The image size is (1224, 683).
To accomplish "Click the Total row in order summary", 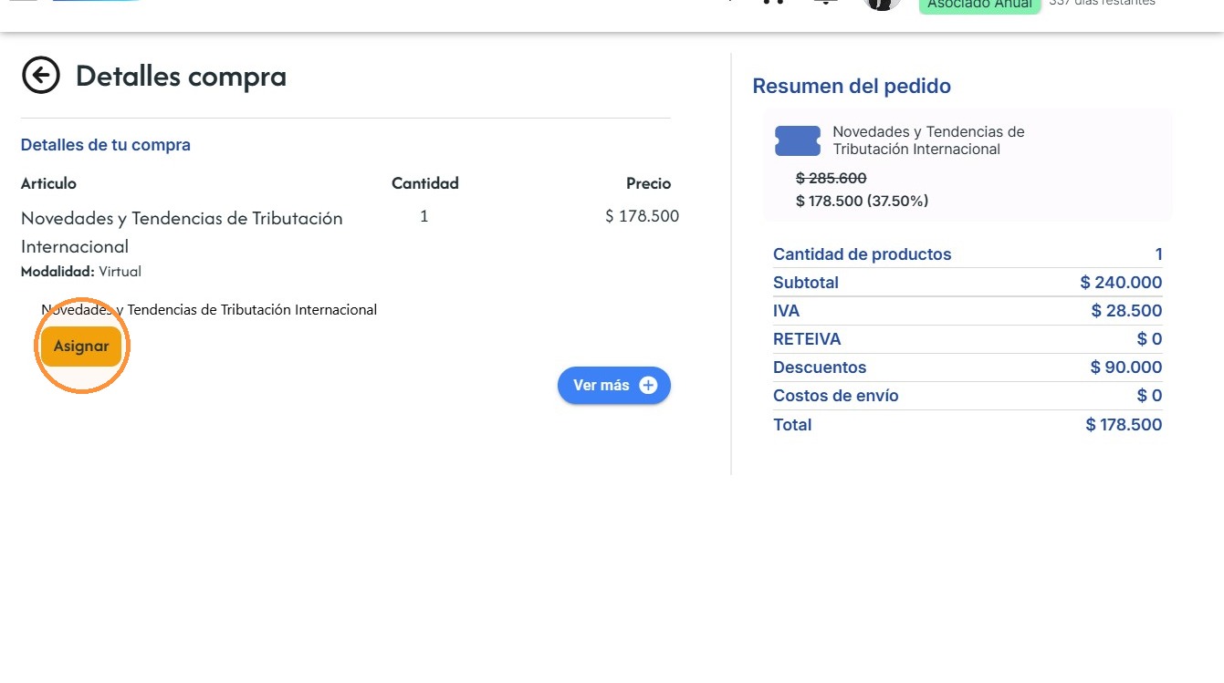I will [x=968, y=425].
